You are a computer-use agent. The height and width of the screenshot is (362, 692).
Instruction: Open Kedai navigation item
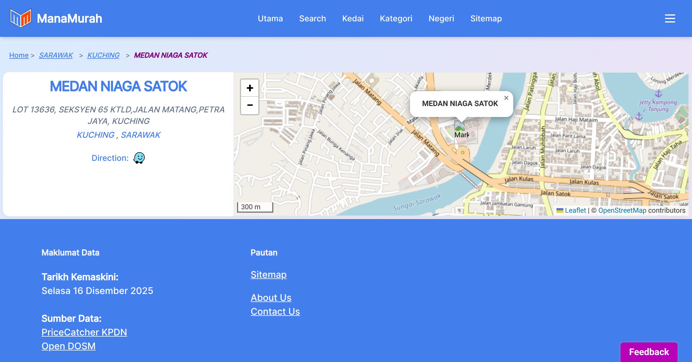coord(353,18)
